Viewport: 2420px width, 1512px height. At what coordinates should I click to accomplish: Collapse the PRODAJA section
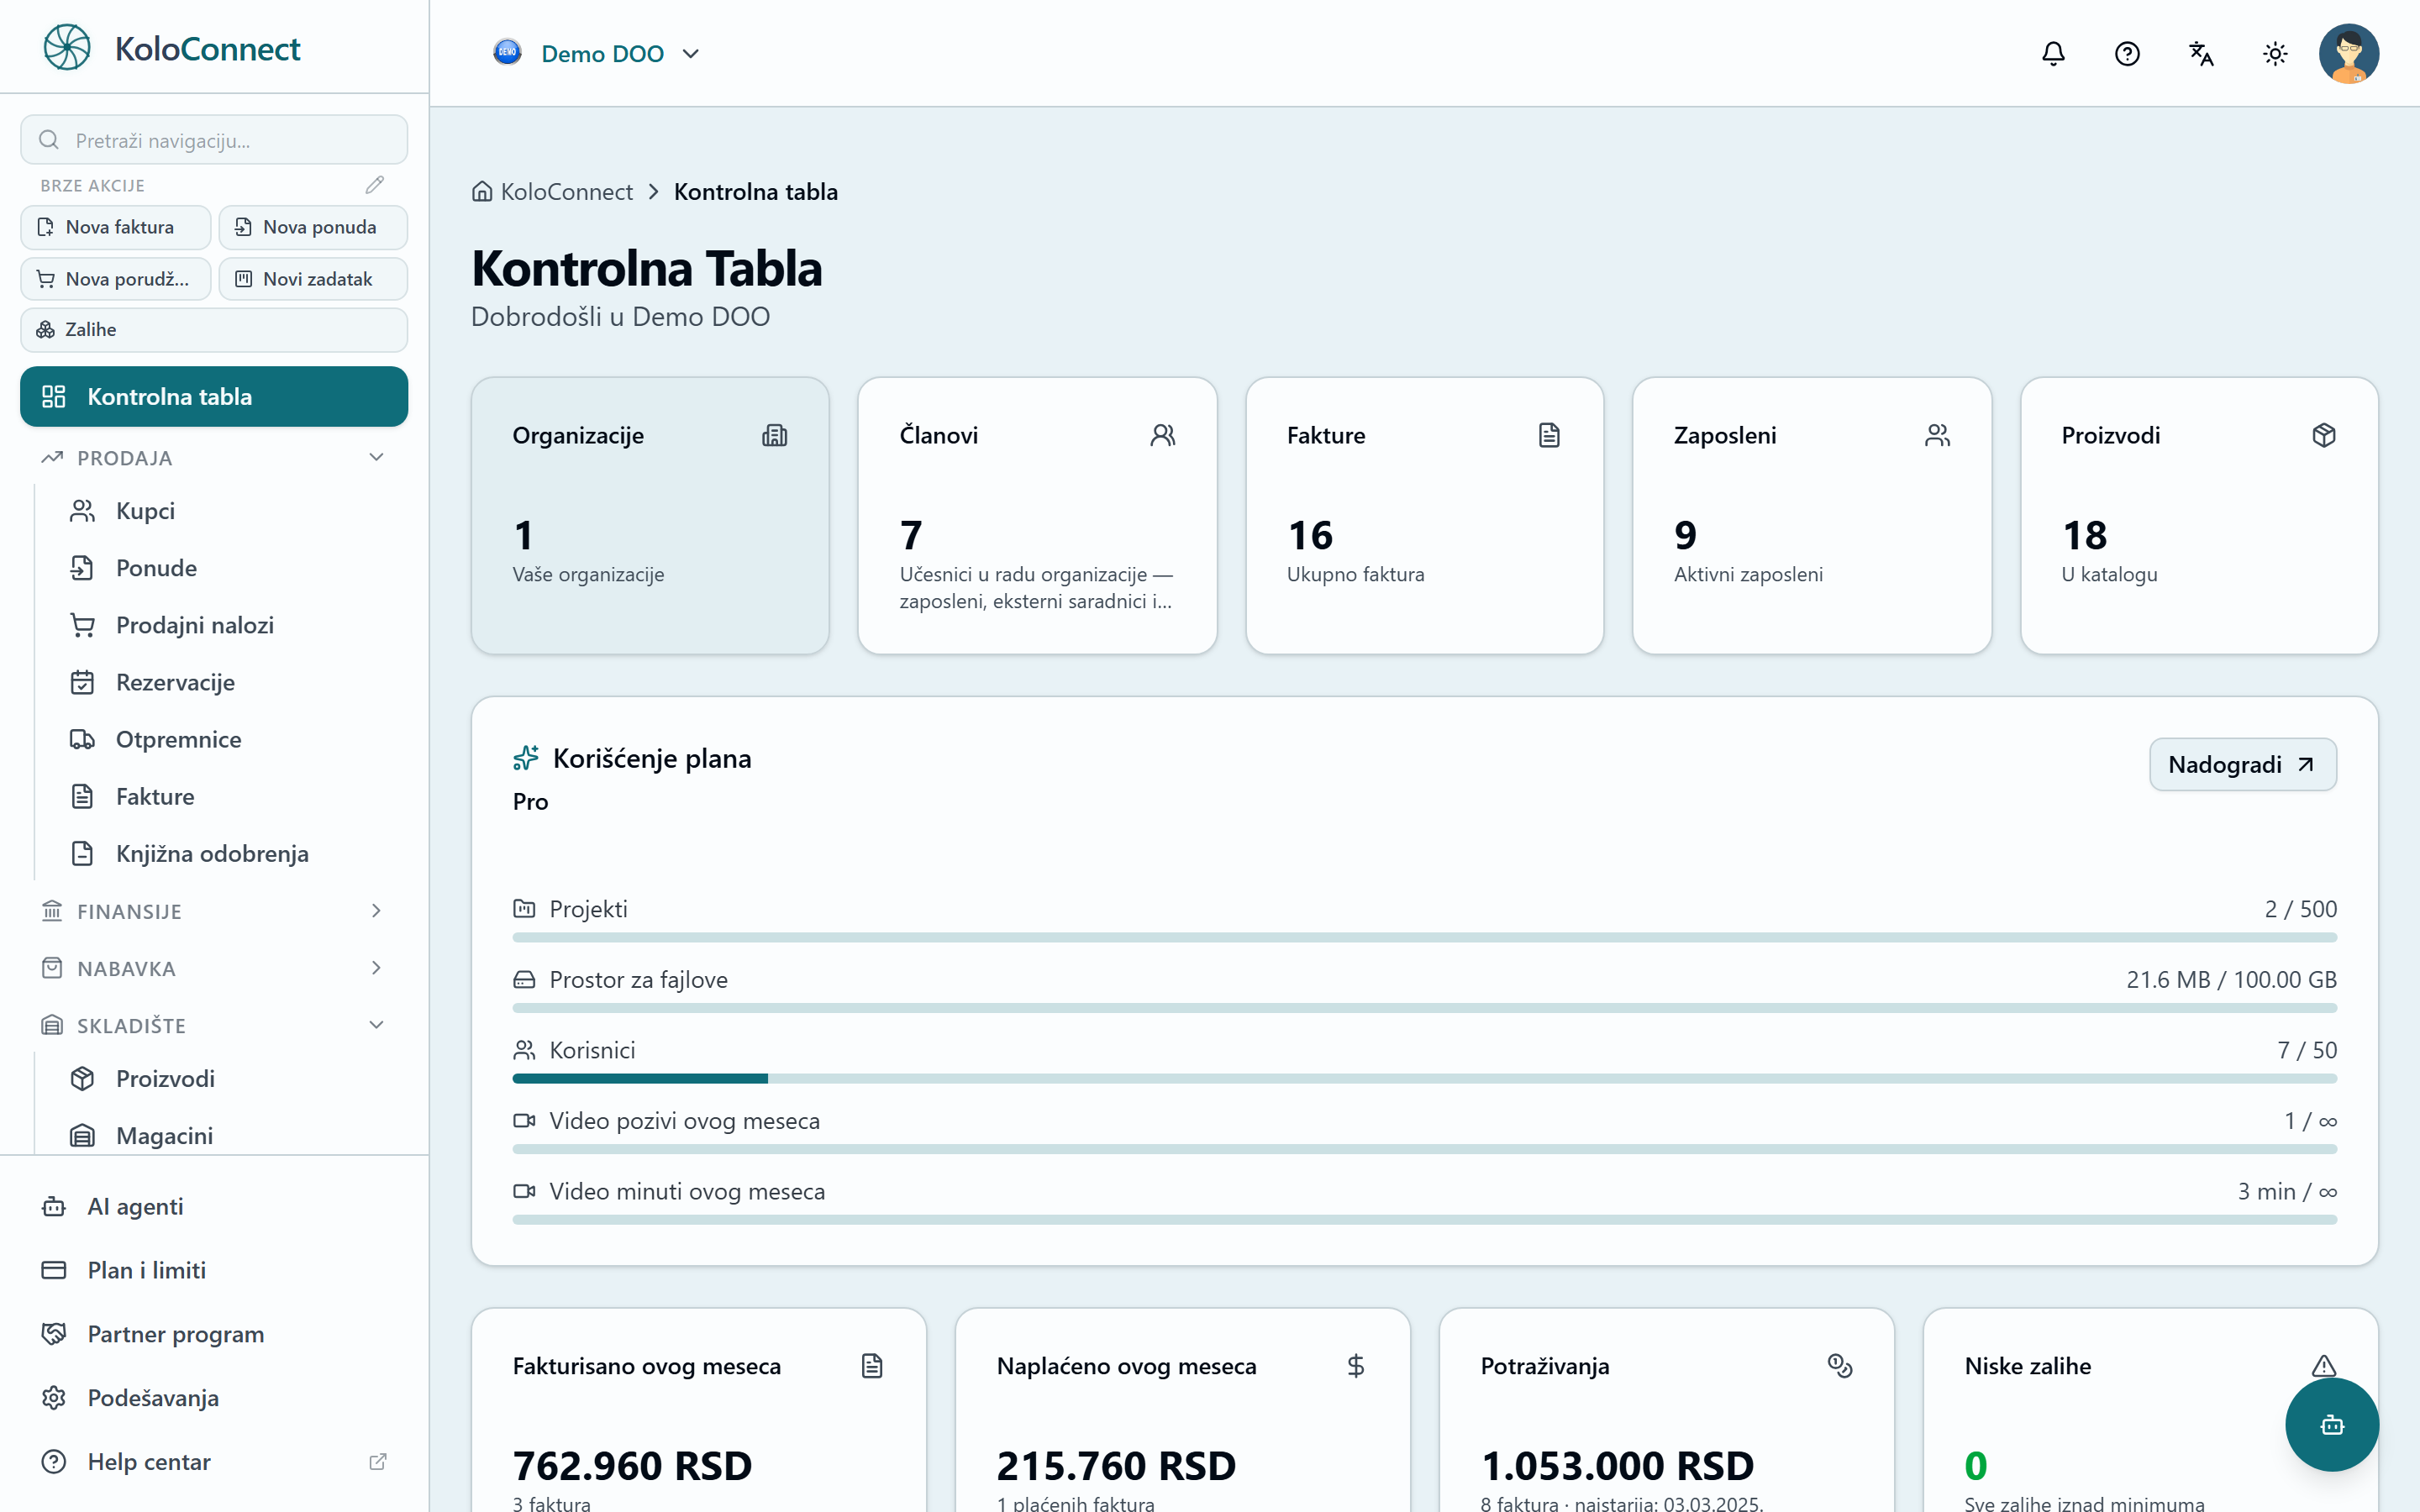pos(214,458)
